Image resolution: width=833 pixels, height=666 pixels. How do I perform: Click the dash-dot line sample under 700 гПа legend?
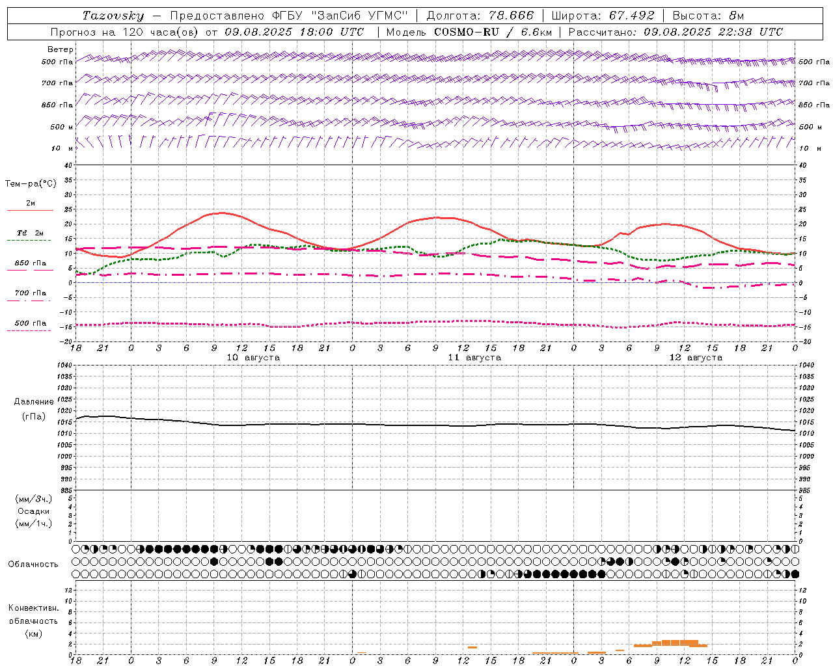click(x=29, y=300)
